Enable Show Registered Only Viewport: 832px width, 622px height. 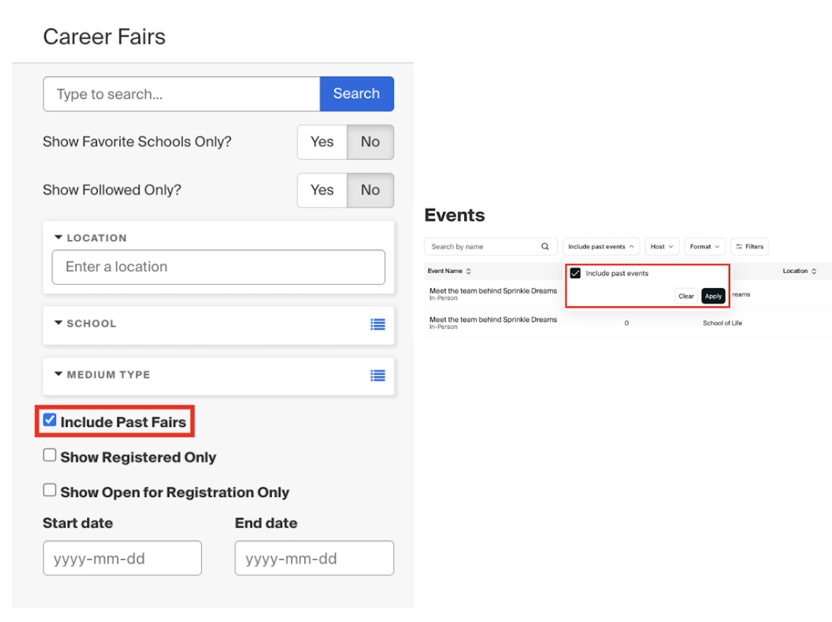(50, 455)
